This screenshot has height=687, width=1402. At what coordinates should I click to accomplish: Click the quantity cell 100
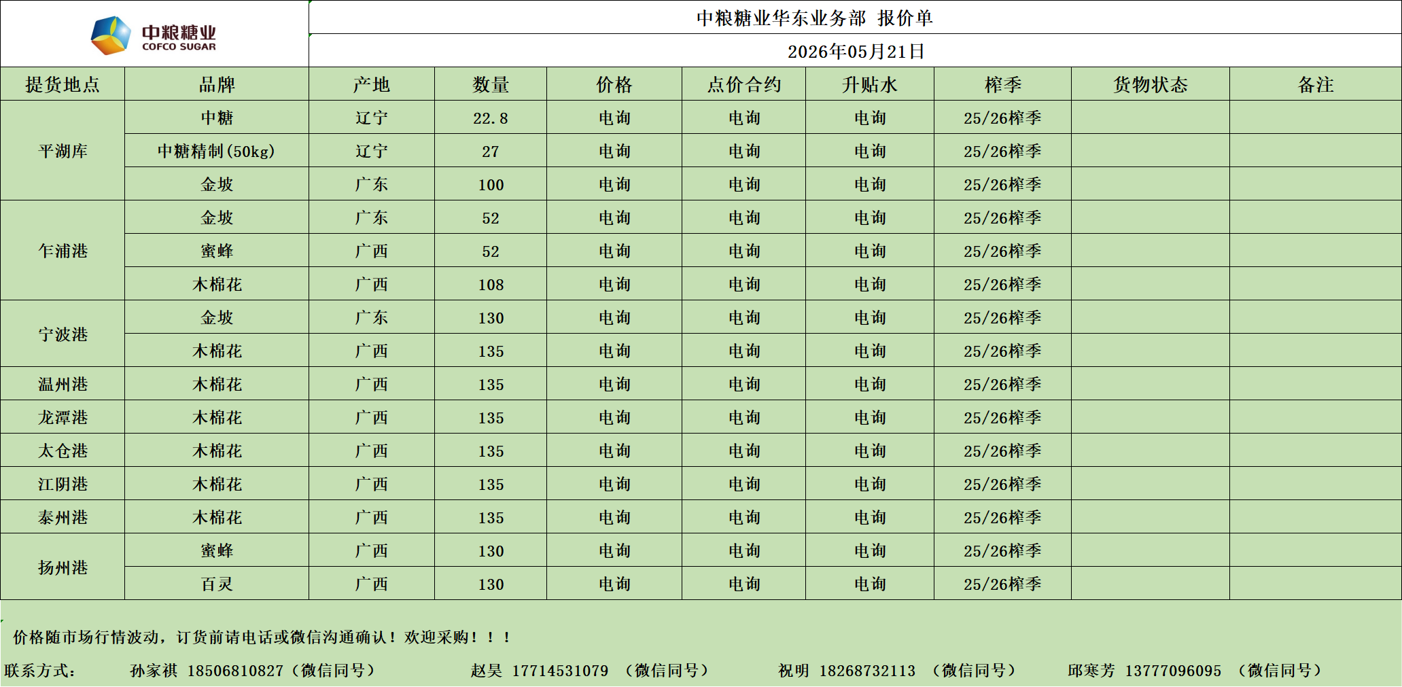pyautogui.click(x=491, y=184)
